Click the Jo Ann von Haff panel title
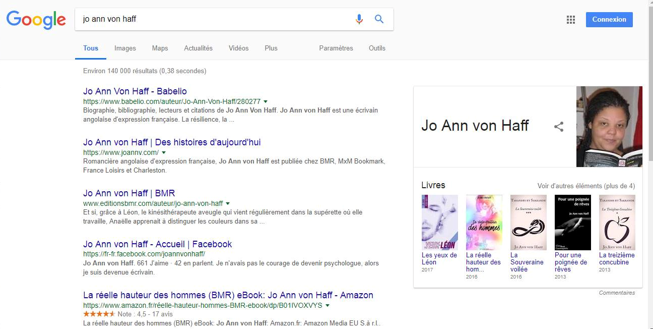653x329 pixels. [475, 126]
